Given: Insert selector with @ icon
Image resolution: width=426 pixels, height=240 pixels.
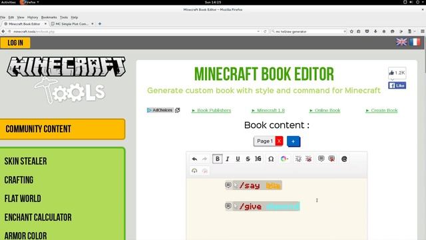Looking at the screenshot, I should click(344, 159).
